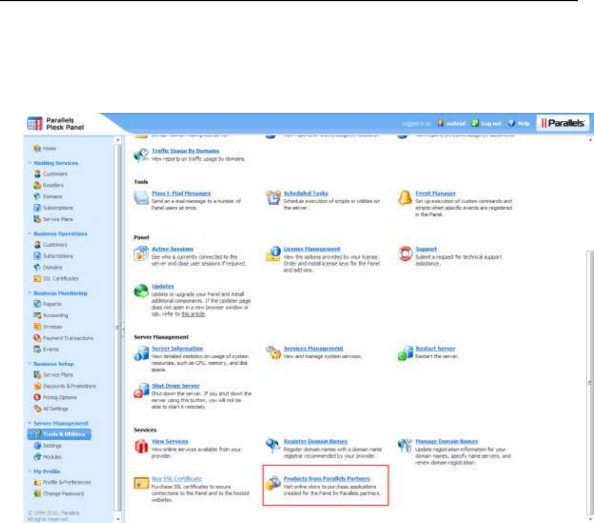Image resolution: width=594 pixels, height=523 pixels.
Task: Open Traffic Usage By Domains report icon
Action: [141, 154]
